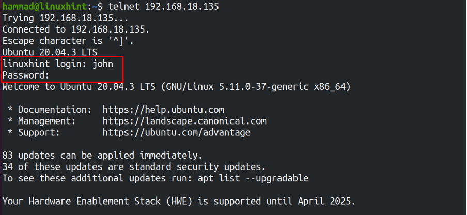The width and height of the screenshot is (467, 215).
Task: Click the Trying 192.168.18.135 output line
Action: 65,18
